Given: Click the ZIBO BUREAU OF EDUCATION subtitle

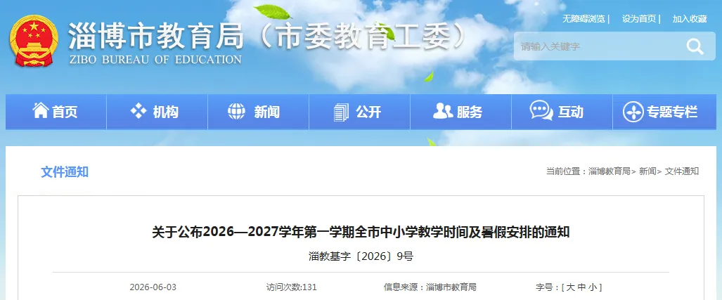Looking at the screenshot, I should (155, 59).
